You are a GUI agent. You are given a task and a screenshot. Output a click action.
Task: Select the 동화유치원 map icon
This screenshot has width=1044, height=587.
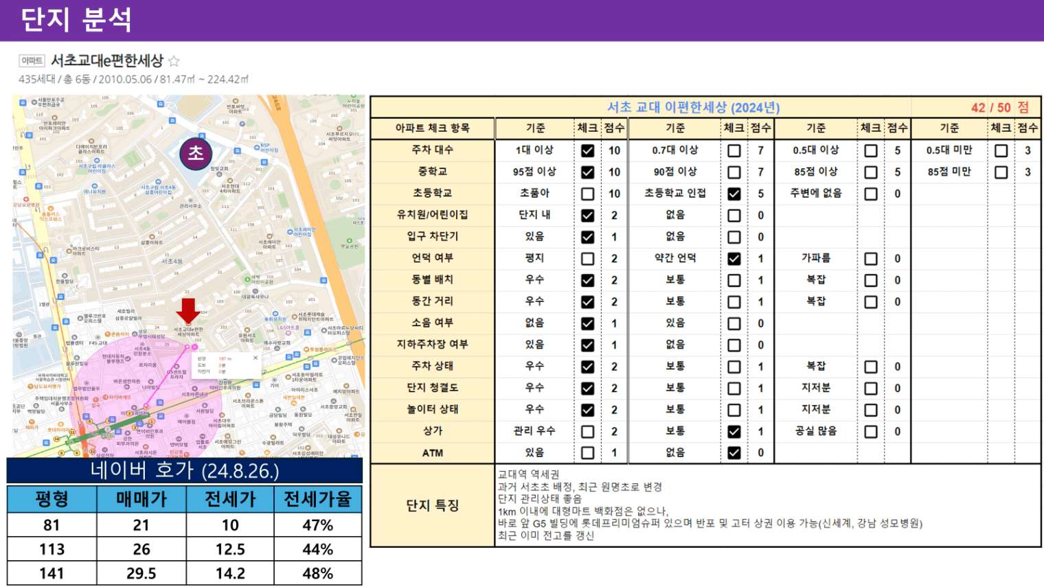click(275, 314)
